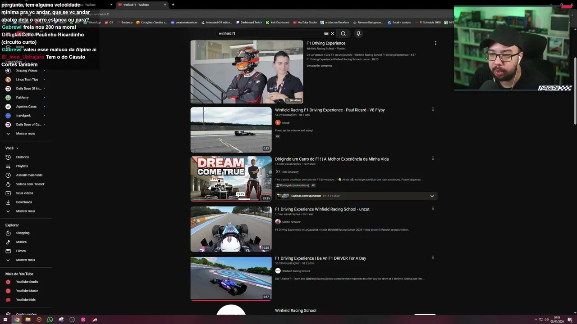Open Daily Dose Of Int... subscription
Image resolution: width=577 pixels, height=324 pixels.
pyautogui.click(x=28, y=89)
